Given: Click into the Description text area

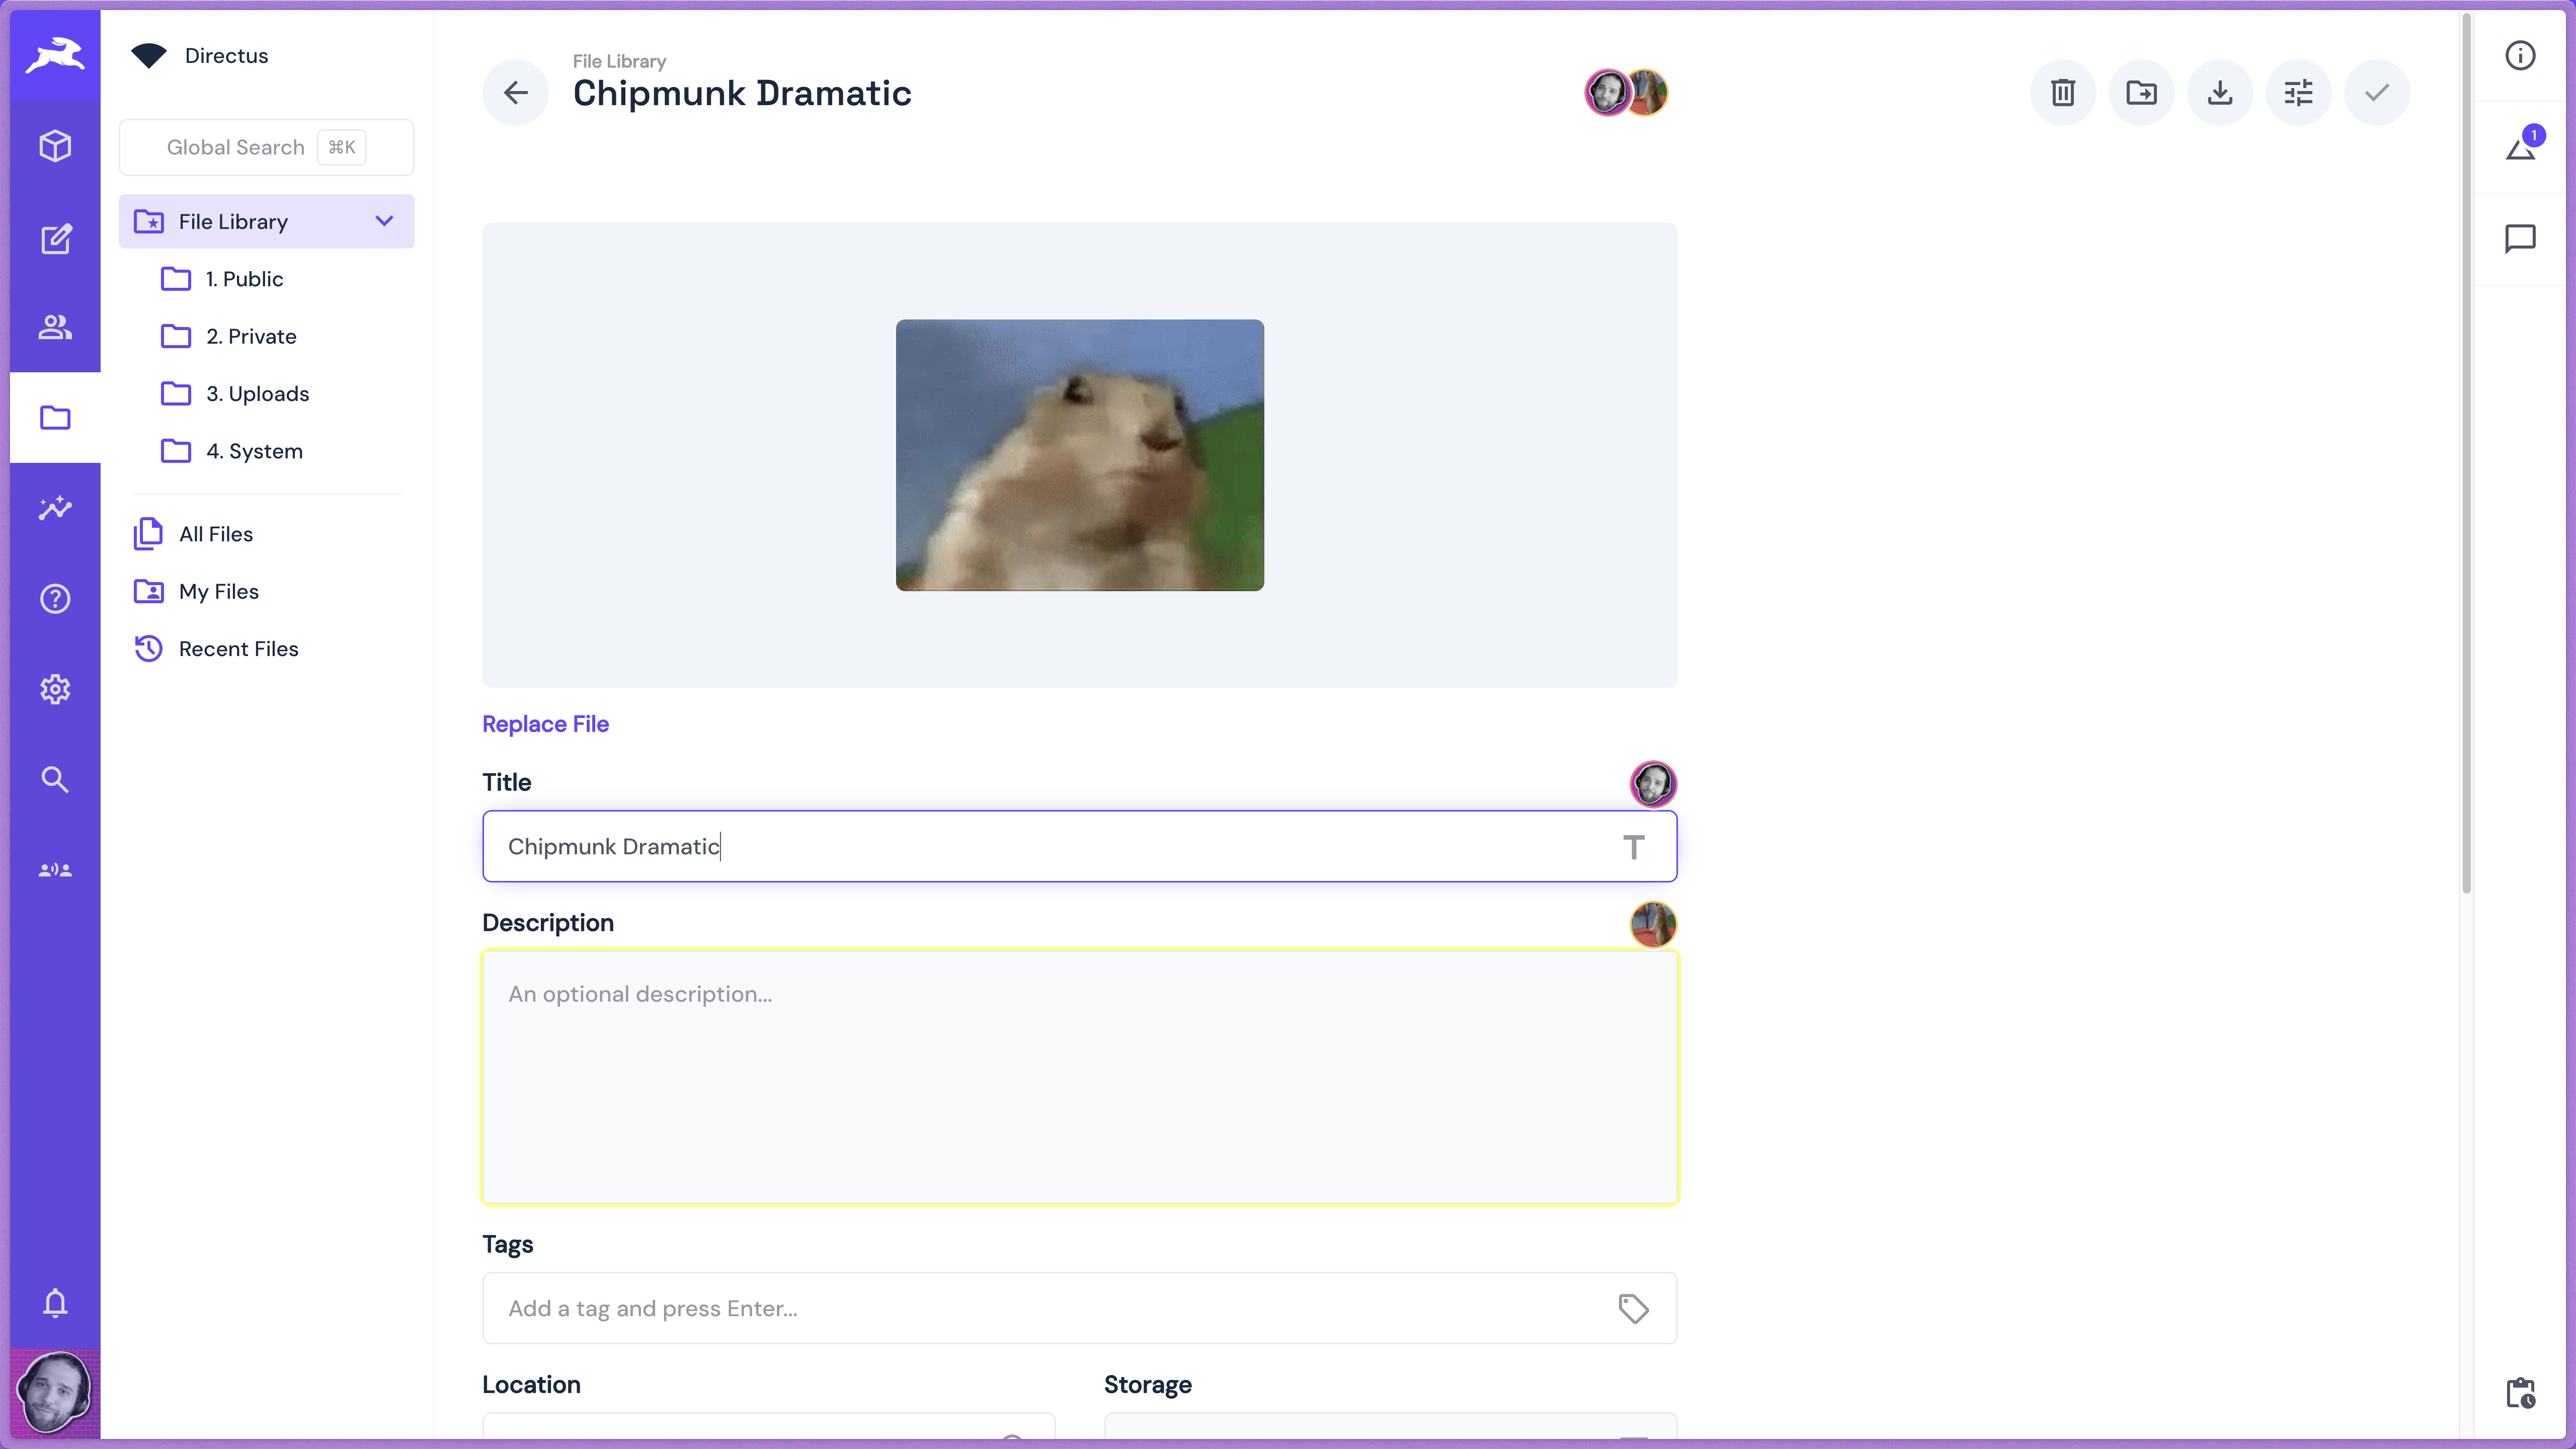Looking at the screenshot, I should pyautogui.click(x=1079, y=1077).
